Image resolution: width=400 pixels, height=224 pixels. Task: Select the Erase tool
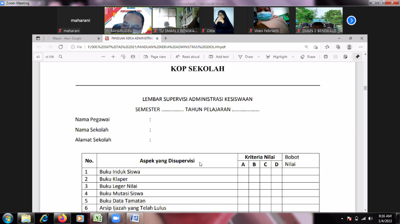(x=307, y=57)
